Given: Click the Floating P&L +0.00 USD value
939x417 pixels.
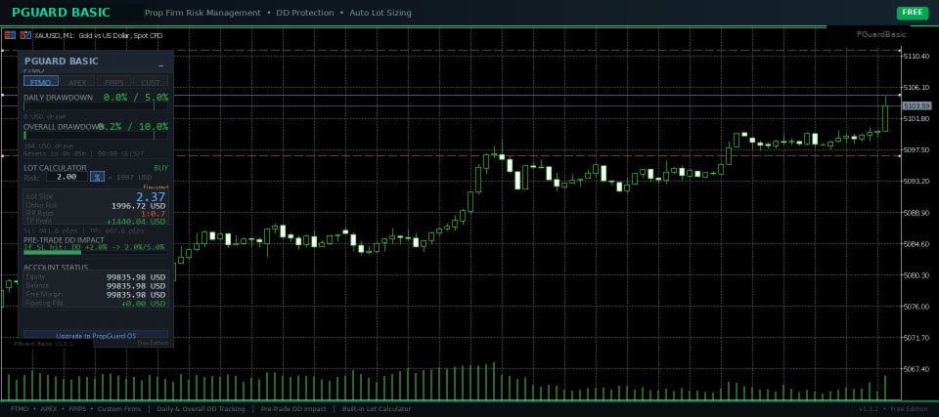Looking at the screenshot, I should click(143, 304).
